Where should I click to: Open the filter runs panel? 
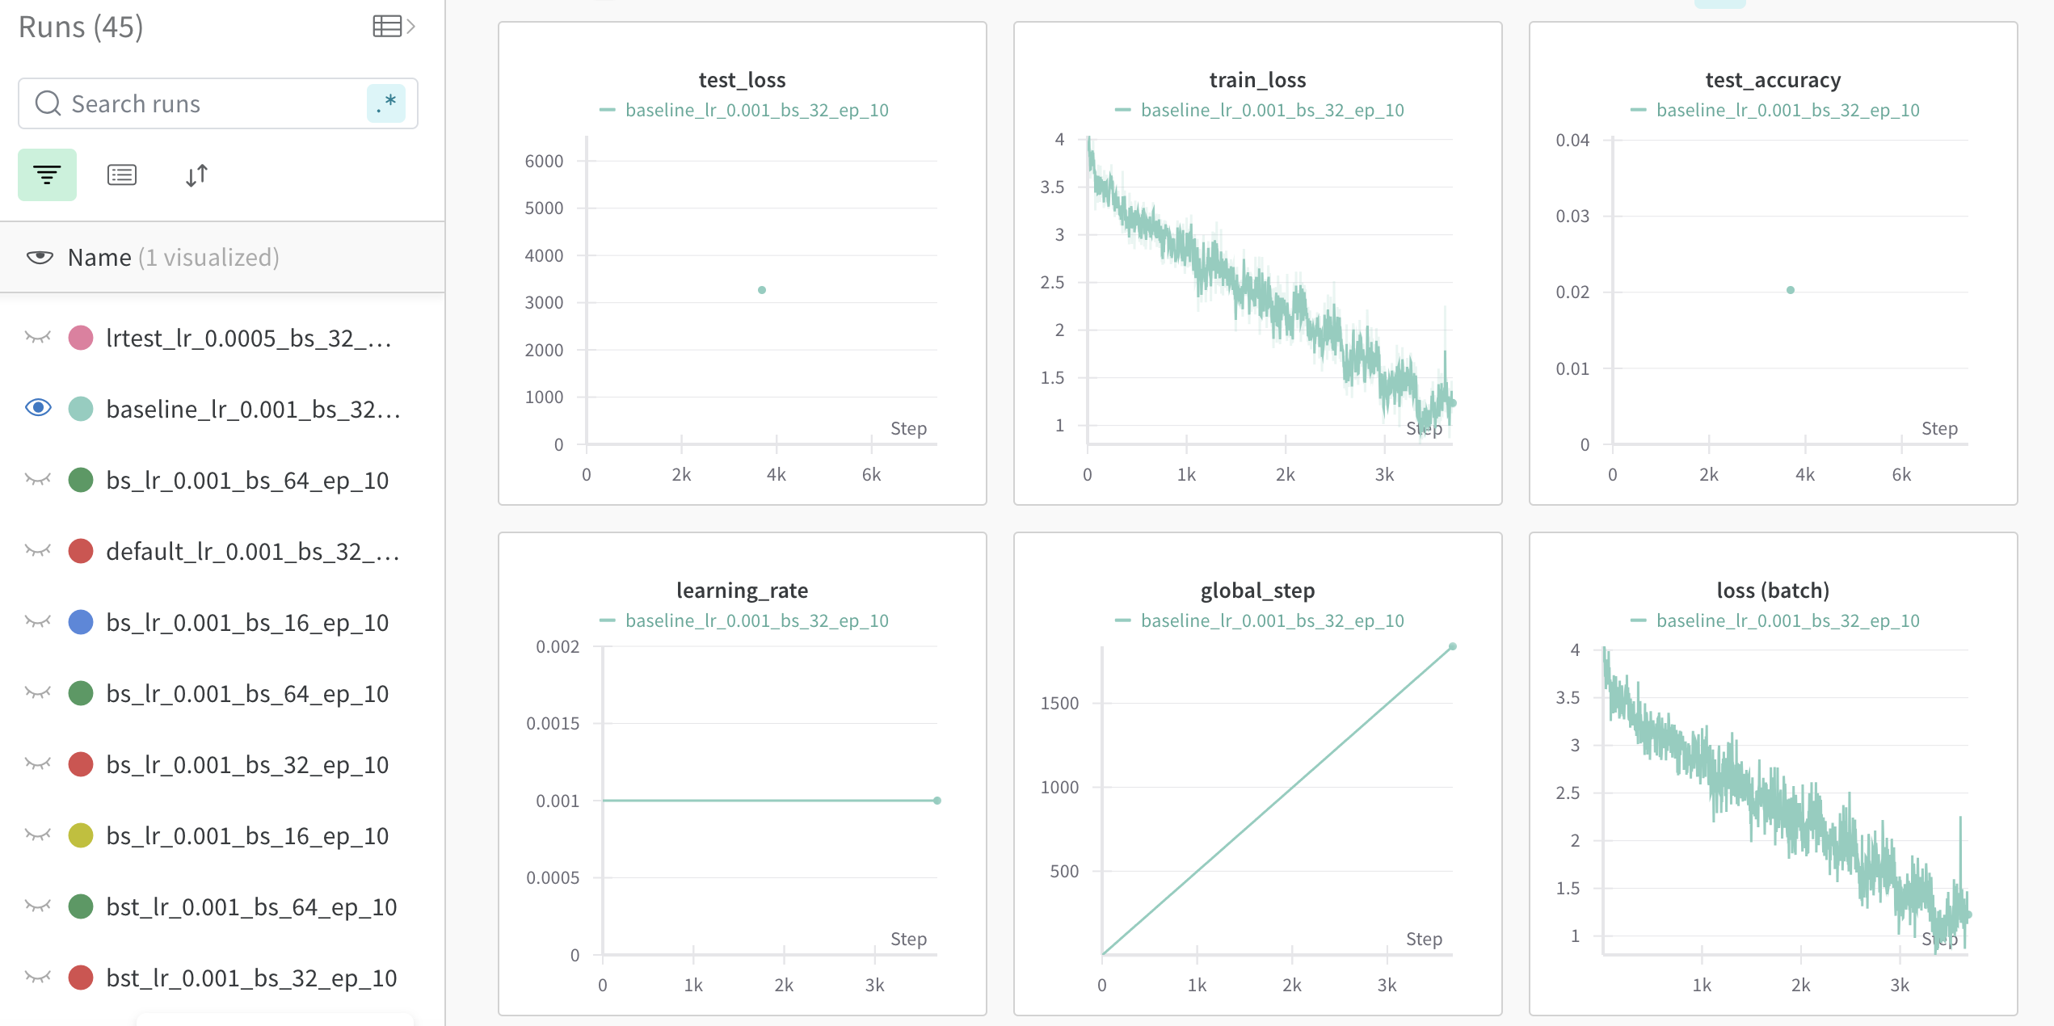pyautogui.click(x=48, y=175)
